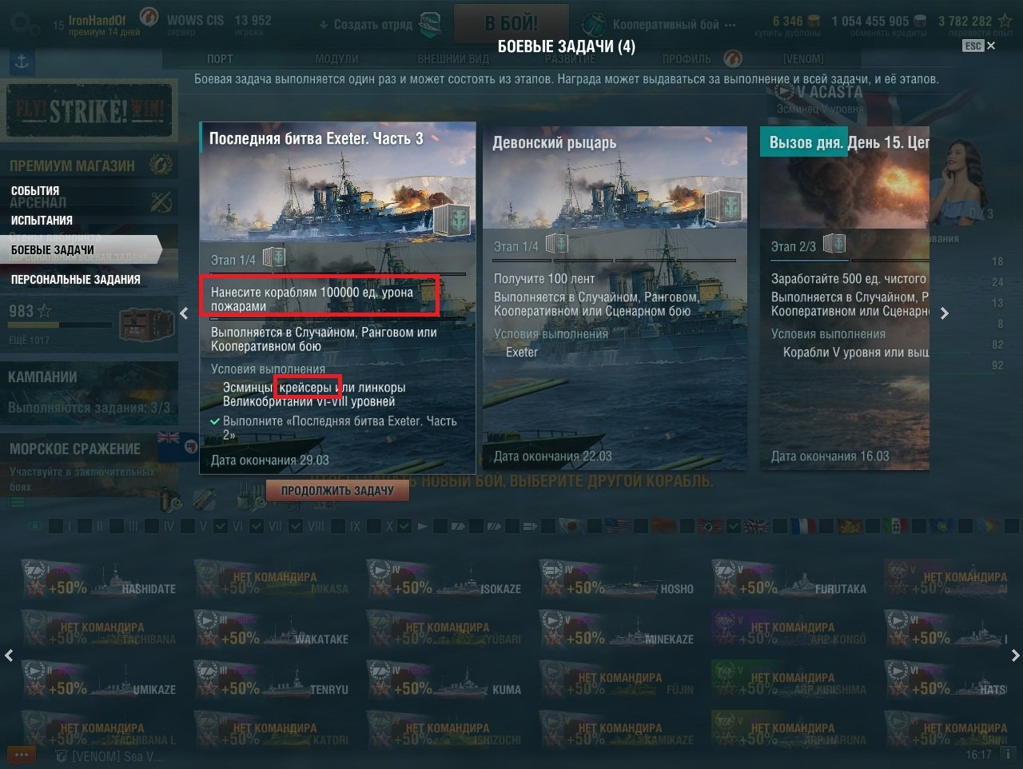Click the container reward icon on the Exeter Part 3 card
1023x769 pixels.
[454, 218]
